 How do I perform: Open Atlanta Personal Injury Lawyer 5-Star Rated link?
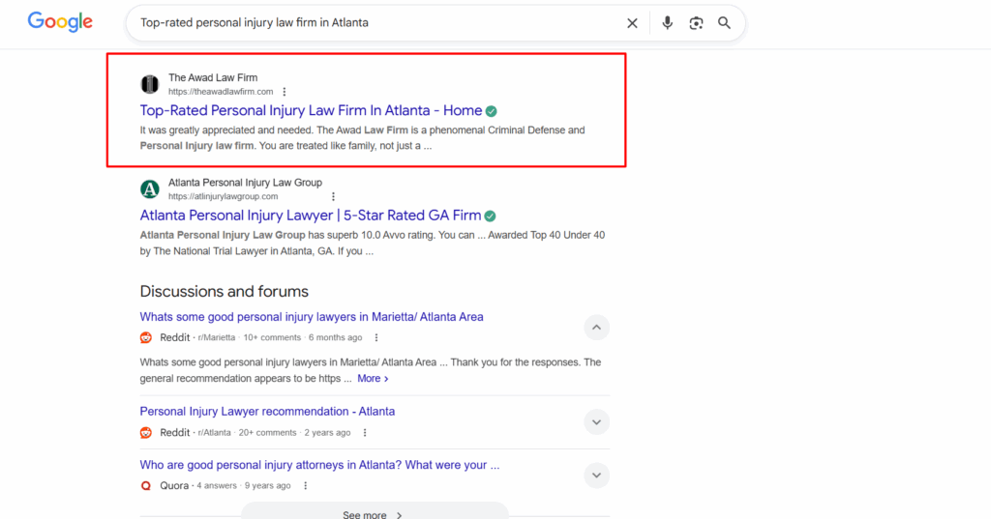click(310, 216)
